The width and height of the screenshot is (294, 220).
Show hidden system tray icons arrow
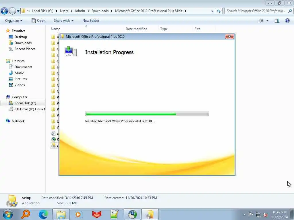(244, 215)
